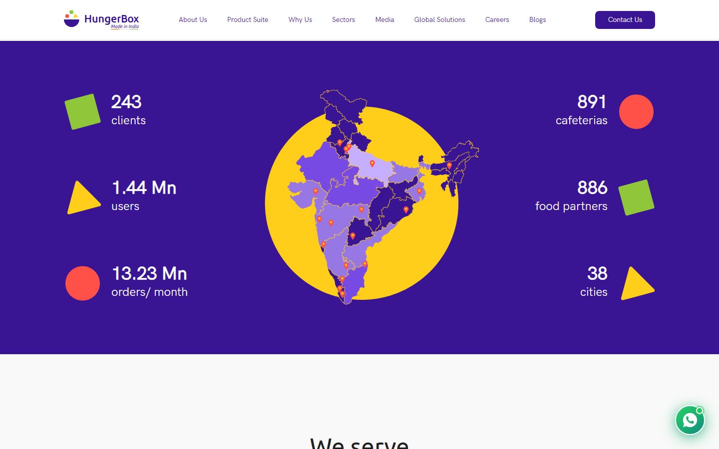
Task: Click the green square beside food partners
Action: (636, 198)
